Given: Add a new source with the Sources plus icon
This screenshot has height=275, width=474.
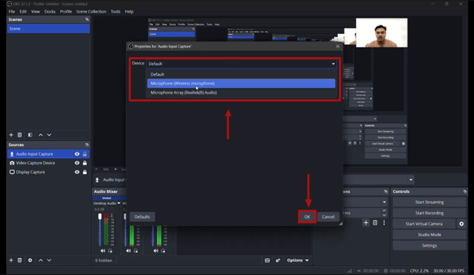Looking at the screenshot, I should pyautogui.click(x=11, y=260).
